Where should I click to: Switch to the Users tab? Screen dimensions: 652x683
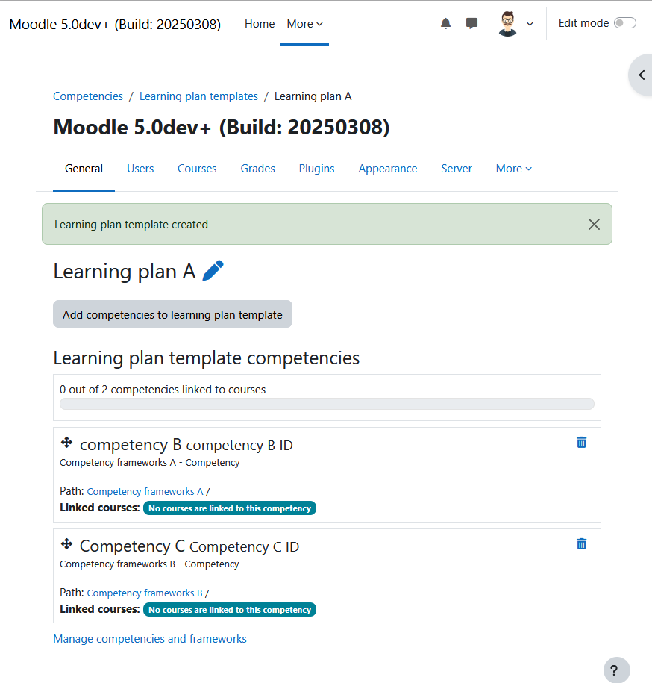(140, 169)
